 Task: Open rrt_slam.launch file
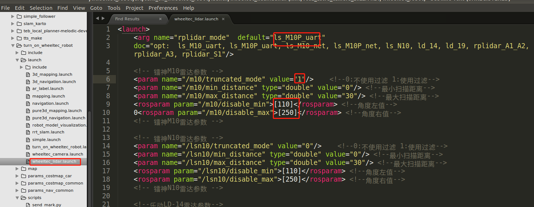[x=48, y=132]
